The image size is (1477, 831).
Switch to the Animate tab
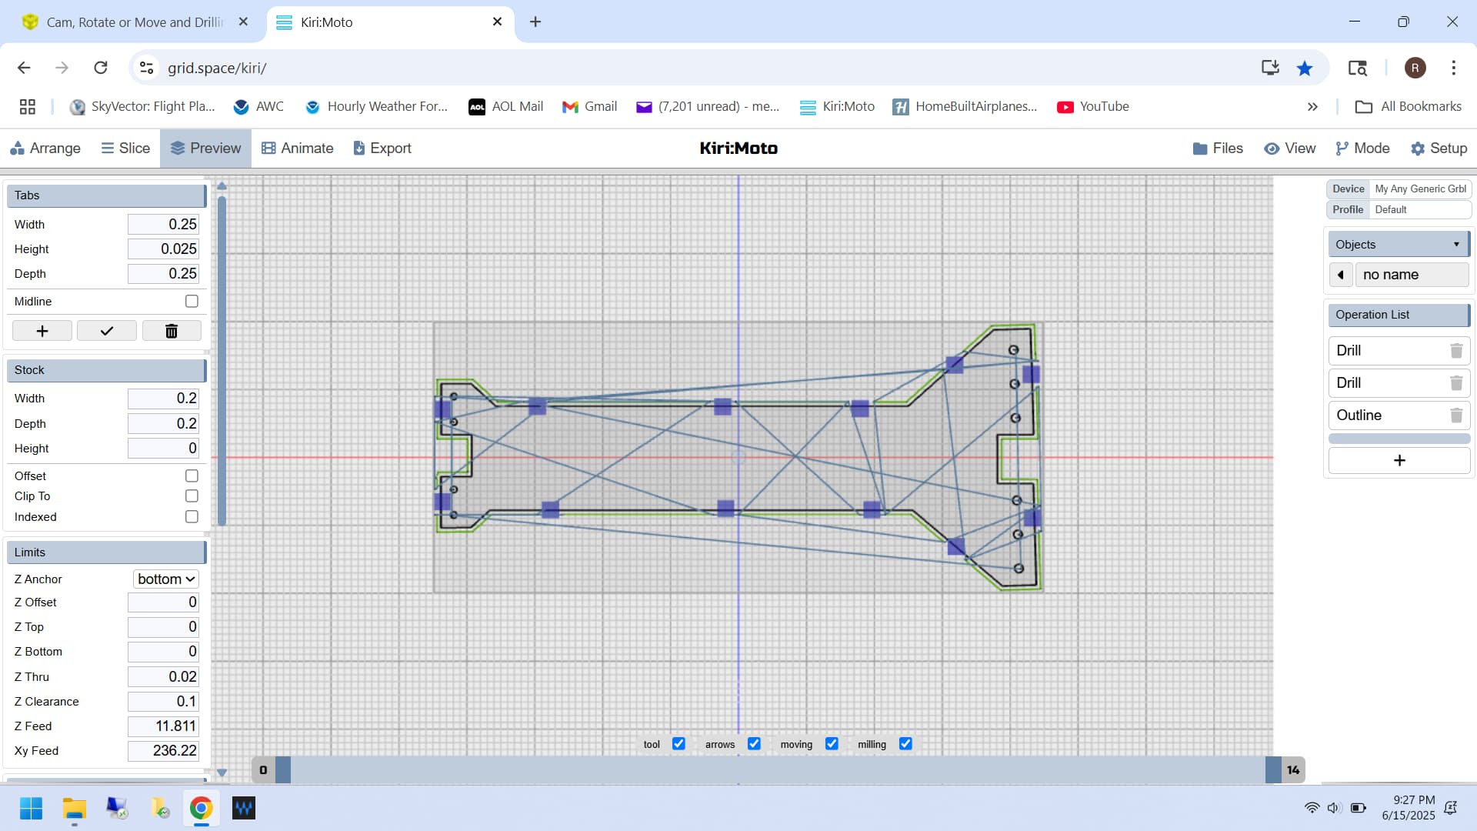297,149
